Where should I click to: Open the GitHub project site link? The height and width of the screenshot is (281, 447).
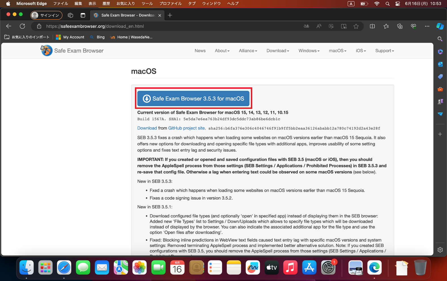click(x=186, y=128)
